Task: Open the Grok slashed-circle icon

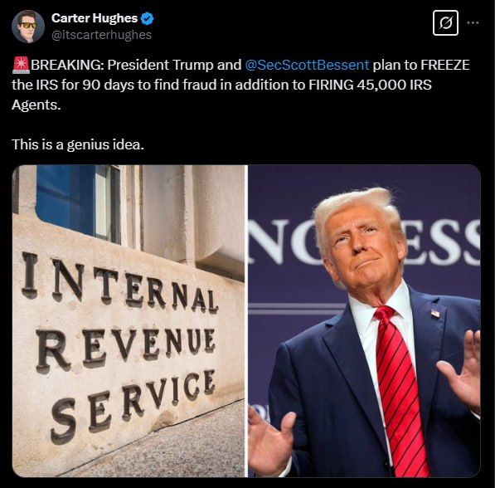Action: tap(445, 22)
